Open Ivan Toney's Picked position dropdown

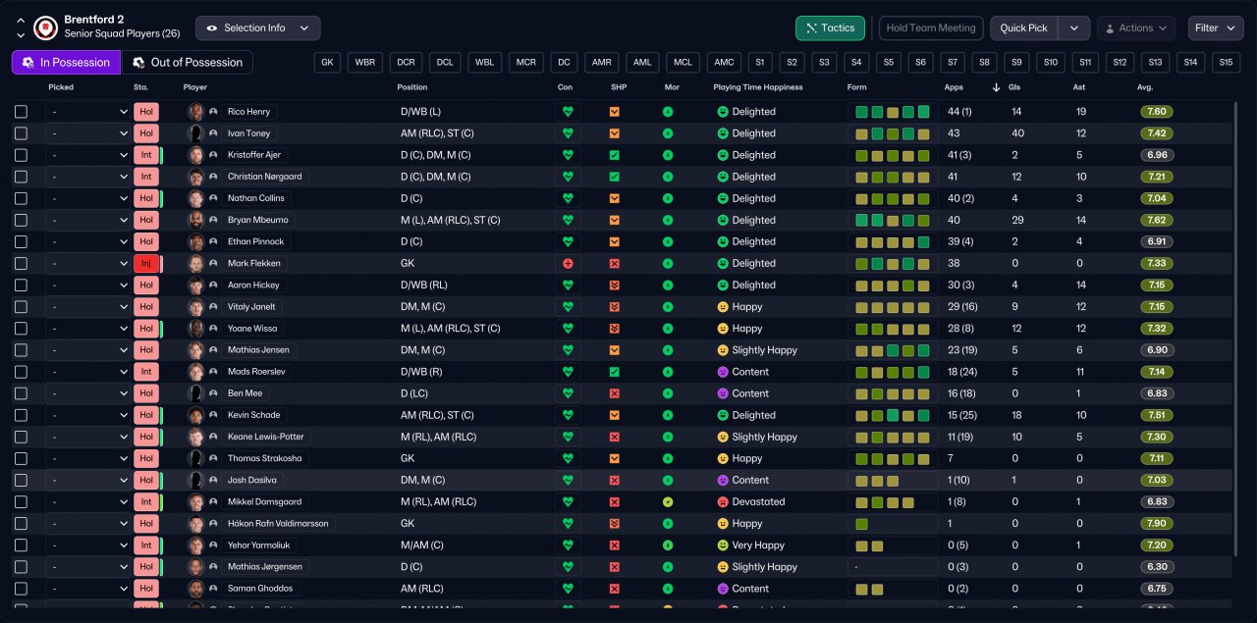(x=88, y=133)
